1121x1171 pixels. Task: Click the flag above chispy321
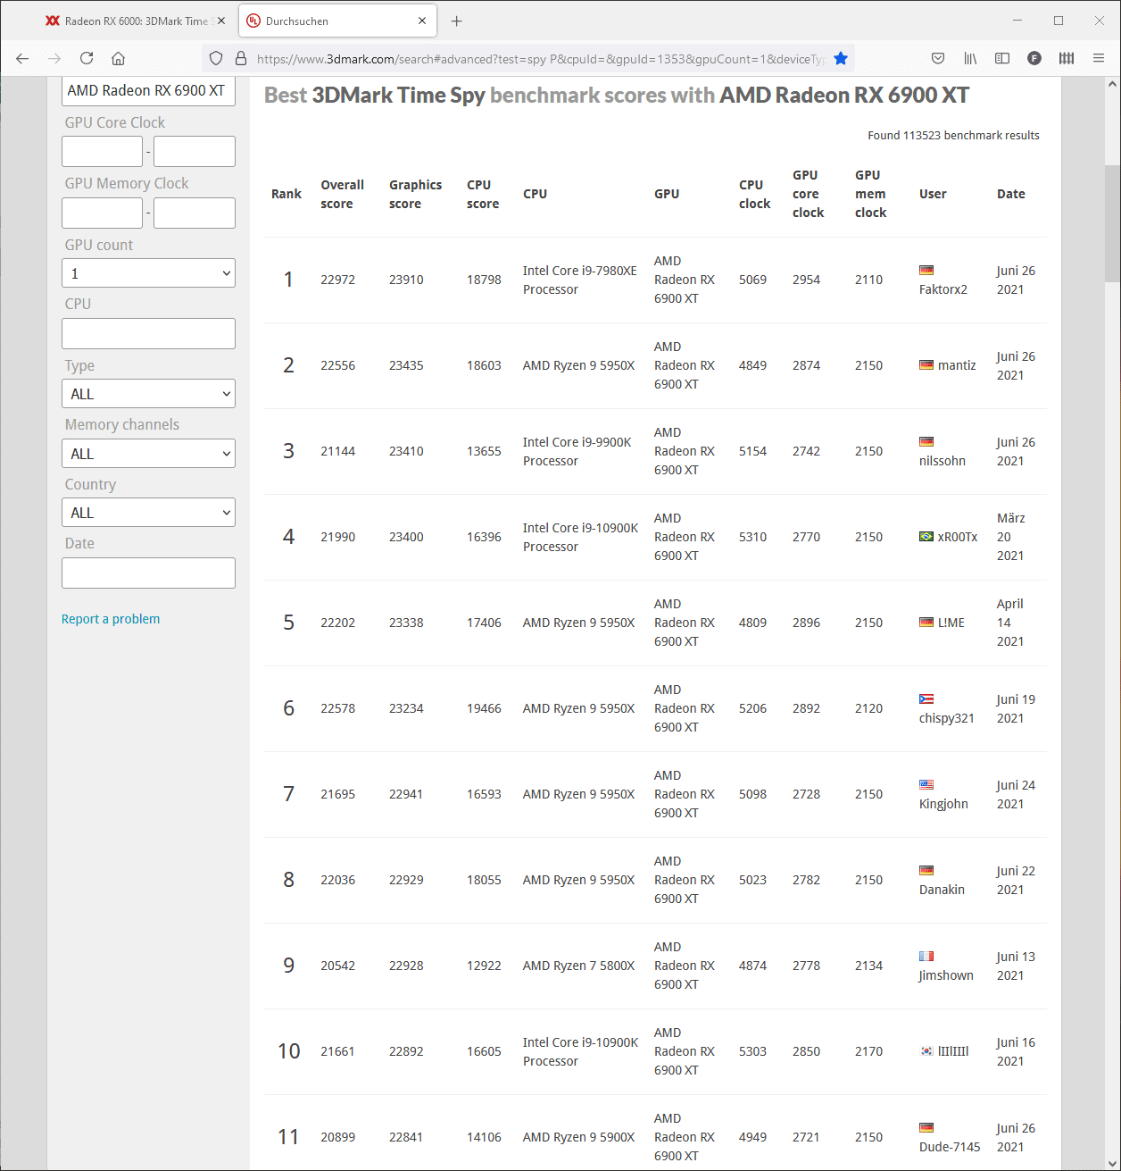[x=926, y=698]
